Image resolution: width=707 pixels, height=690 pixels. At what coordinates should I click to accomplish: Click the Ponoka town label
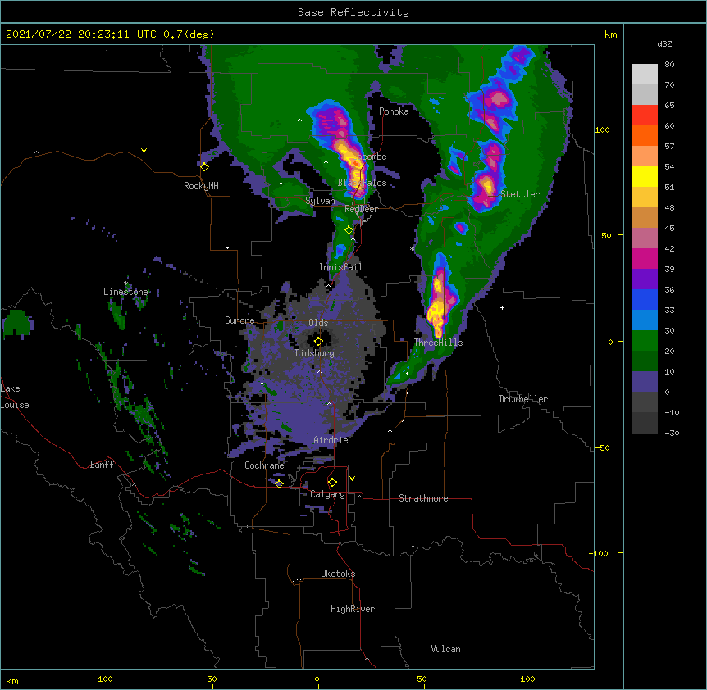click(394, 111)
